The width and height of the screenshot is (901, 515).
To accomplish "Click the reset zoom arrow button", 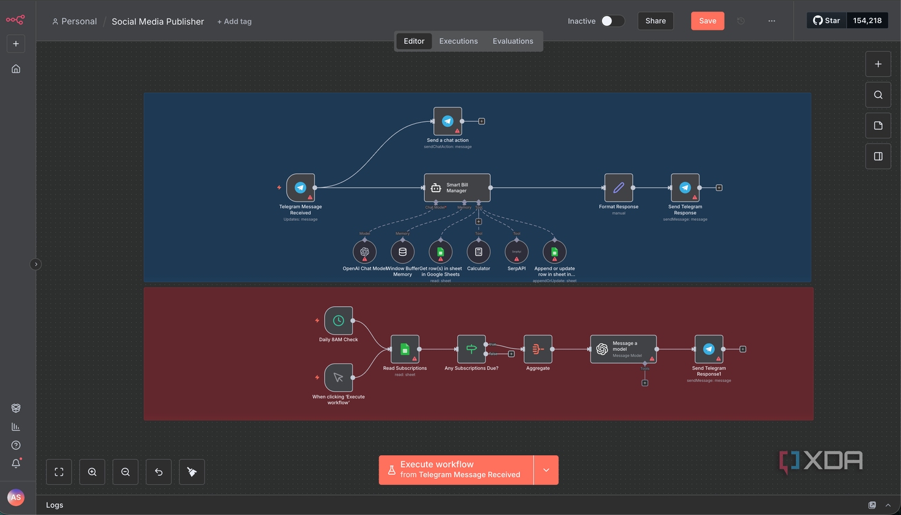I will [159, 472].
